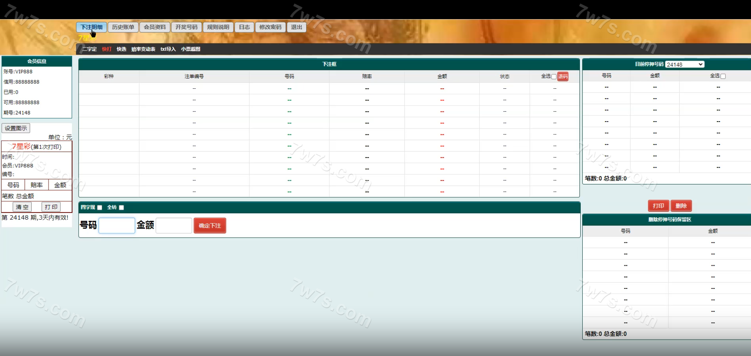751x356 pixels.
Task: Expand the 24148 period dropdown
Action: 684,64
